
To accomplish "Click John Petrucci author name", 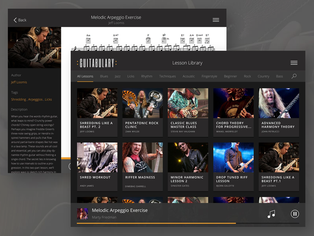I will (x=270, y=132).
